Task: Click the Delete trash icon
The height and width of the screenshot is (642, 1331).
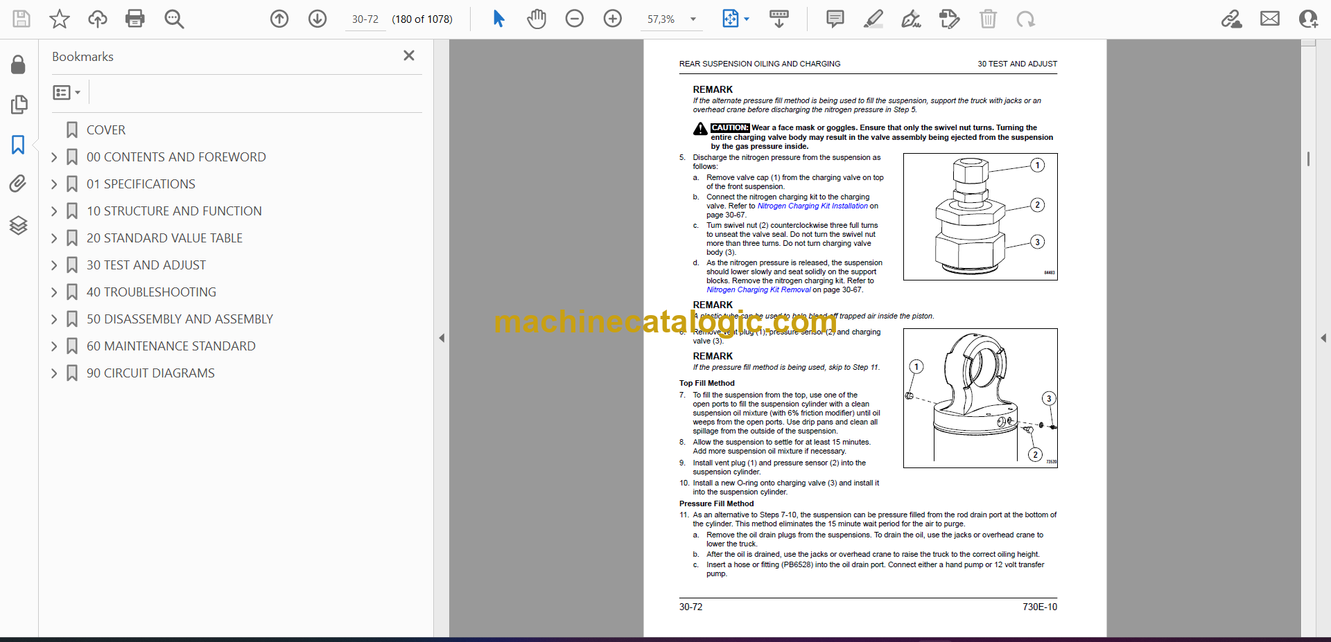Action: 988,19
